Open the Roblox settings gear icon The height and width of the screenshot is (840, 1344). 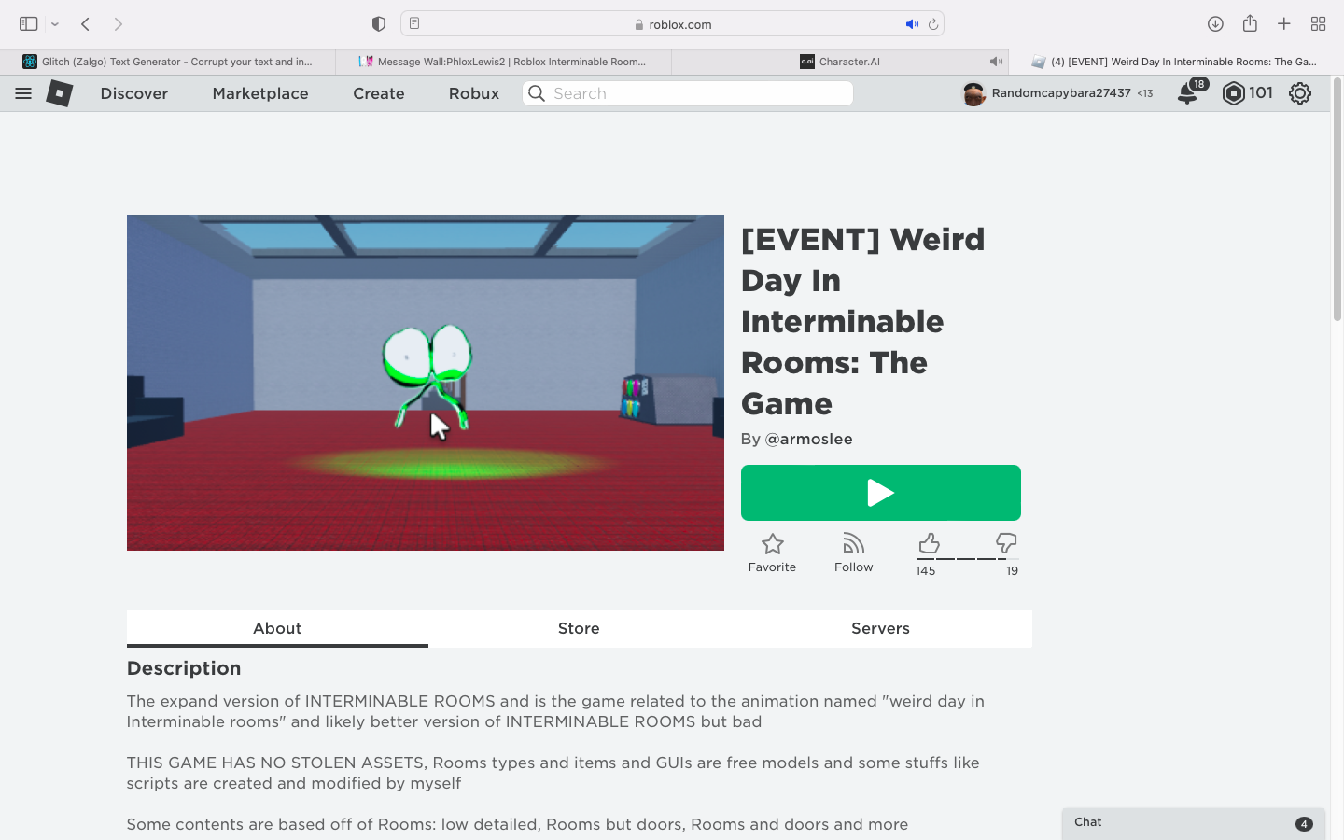coord(1300,93)
